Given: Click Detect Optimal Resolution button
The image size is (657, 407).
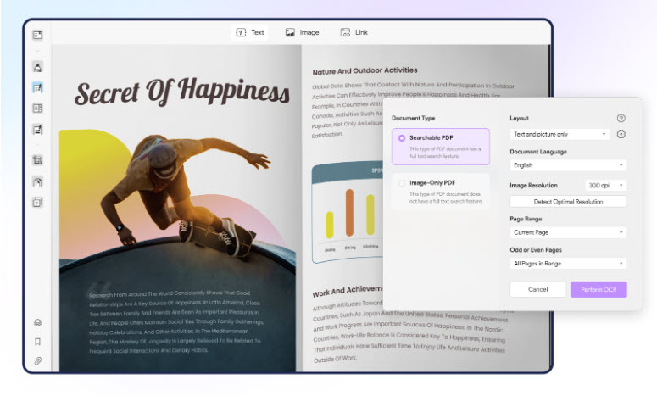Looking at the screenshot, I should 568,202.
